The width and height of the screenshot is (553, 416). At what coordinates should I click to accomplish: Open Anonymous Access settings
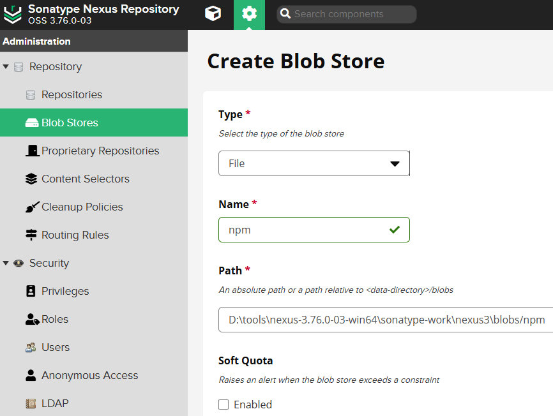(94, 375)
